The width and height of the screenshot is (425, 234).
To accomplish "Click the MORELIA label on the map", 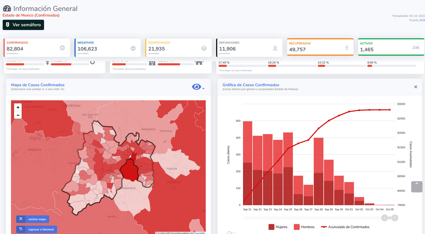I will tap(34, 150).
